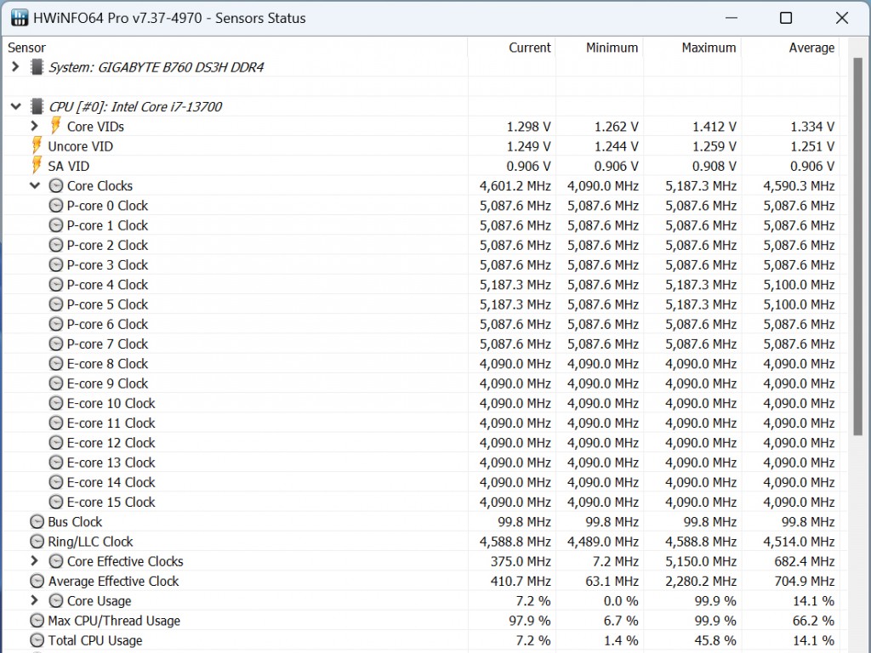Click the clock icon beside Ring/LLC Clock
Screen dimensions: 871x653
(37, 542)
